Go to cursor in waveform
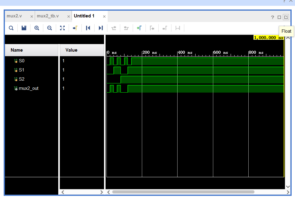The width and height of the screenshot is (295, 198). point(75,28)
